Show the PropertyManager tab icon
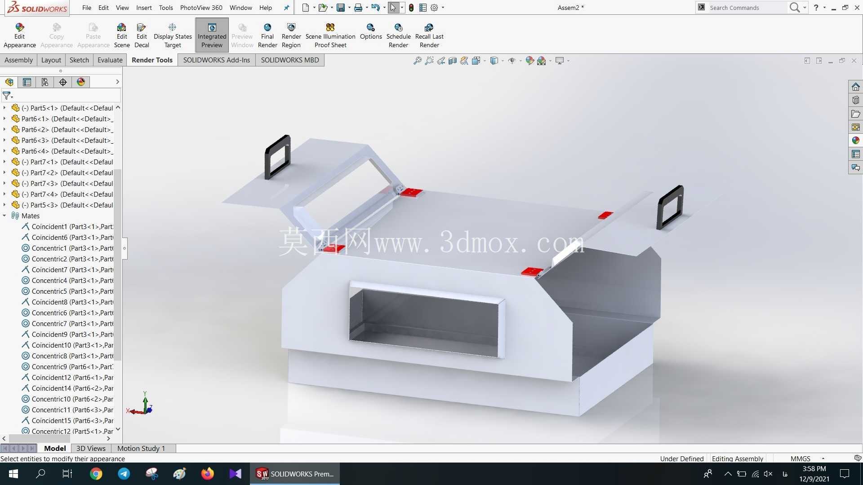 click(27, 82)
